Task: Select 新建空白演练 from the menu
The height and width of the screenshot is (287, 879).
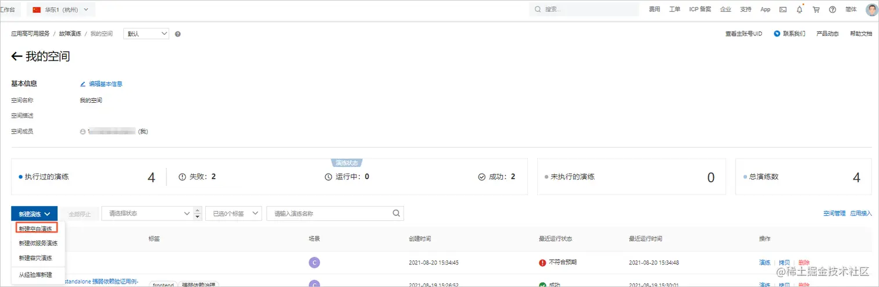Action: point(36,229)
